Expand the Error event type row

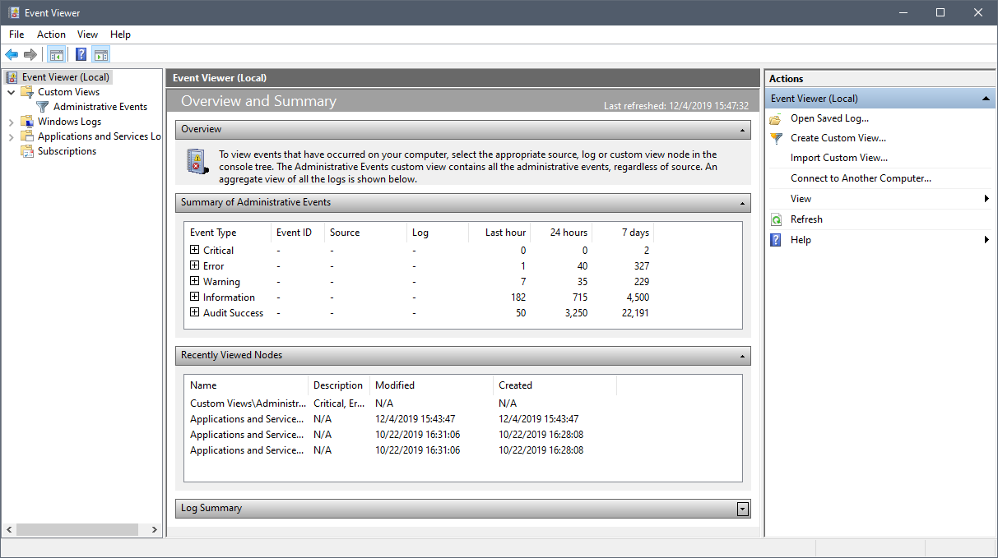tap(195, 265)
